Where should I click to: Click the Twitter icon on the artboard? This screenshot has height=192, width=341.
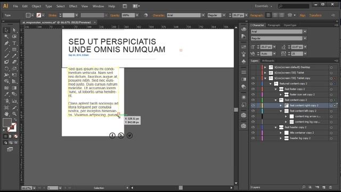pos(129,135)
